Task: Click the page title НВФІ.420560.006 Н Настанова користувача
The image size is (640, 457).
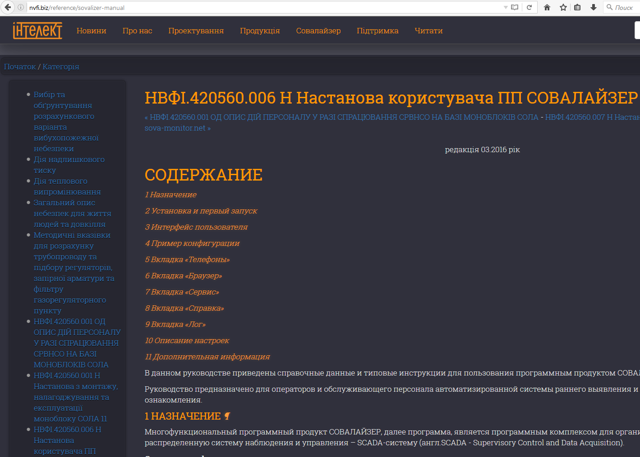Action: pyautogui.click(x=391, y=98)
